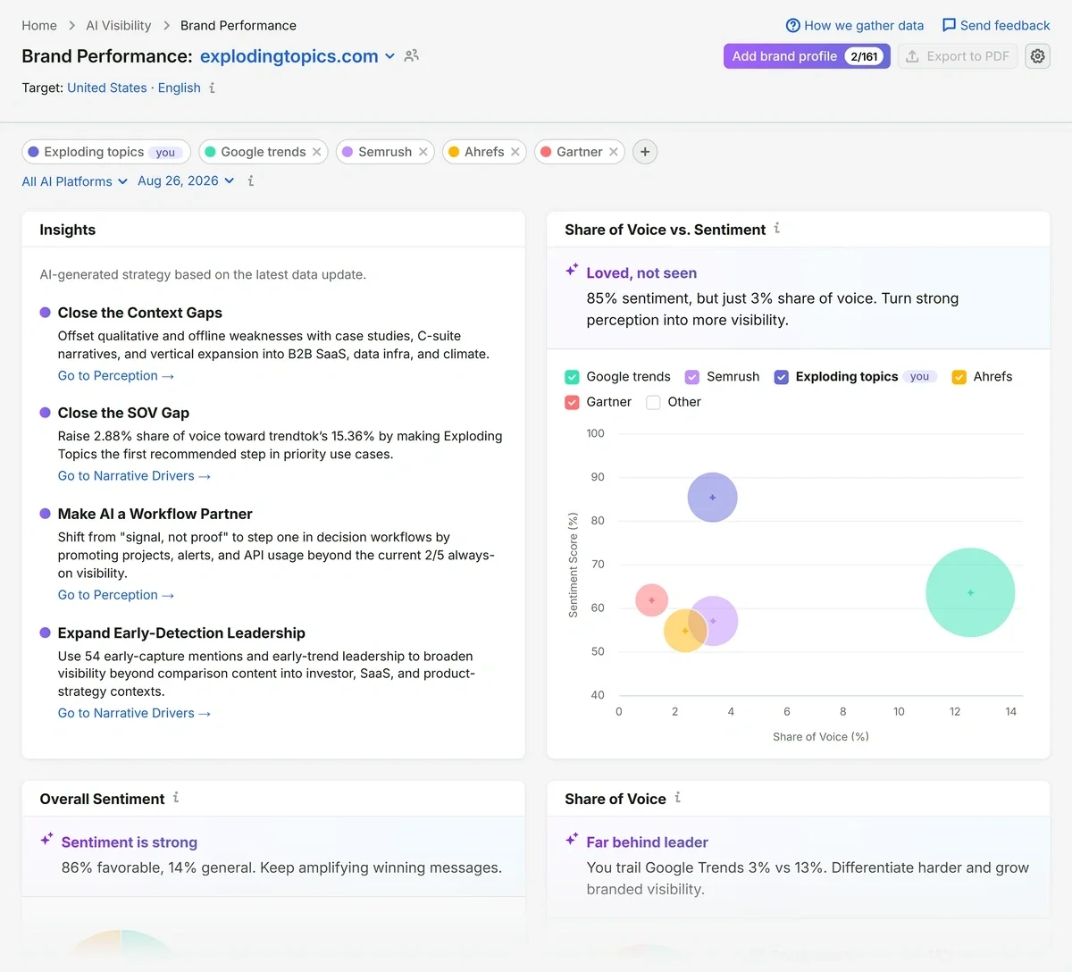Open the All AI Platforms dropdown
This screenshot has height=972, width=1072.
pos(75,181)
